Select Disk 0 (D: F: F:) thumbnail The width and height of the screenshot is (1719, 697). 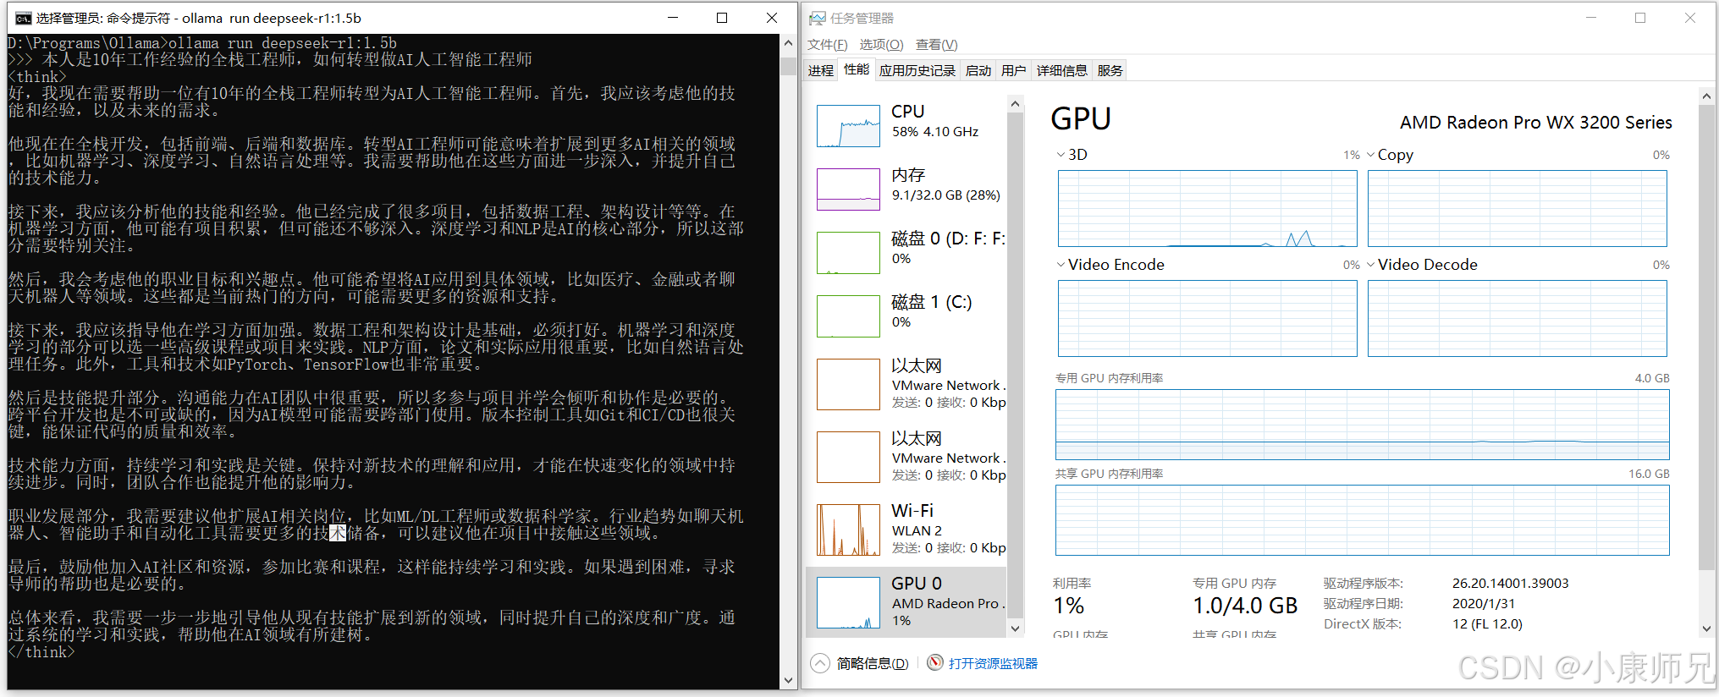[848, 253]
